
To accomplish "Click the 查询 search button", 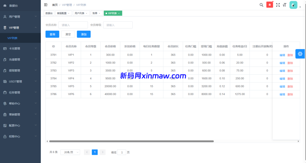I will [x=52, y=34].
